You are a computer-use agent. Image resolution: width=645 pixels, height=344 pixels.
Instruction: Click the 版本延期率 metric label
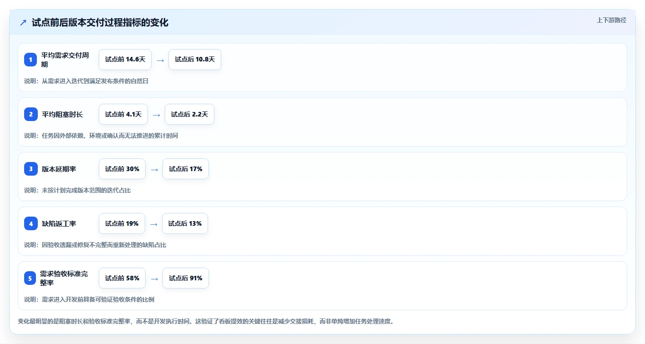(x=59, y=169)
